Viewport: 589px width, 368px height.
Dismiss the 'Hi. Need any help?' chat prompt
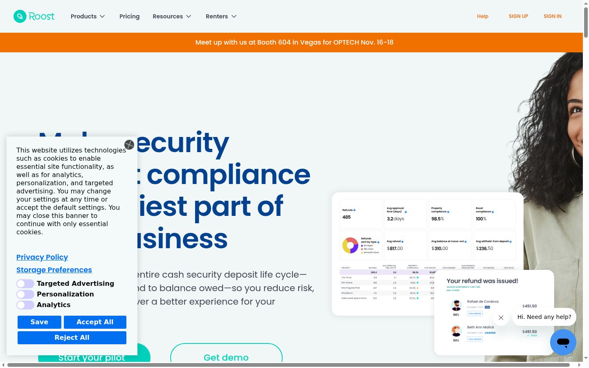click(501, 318)
